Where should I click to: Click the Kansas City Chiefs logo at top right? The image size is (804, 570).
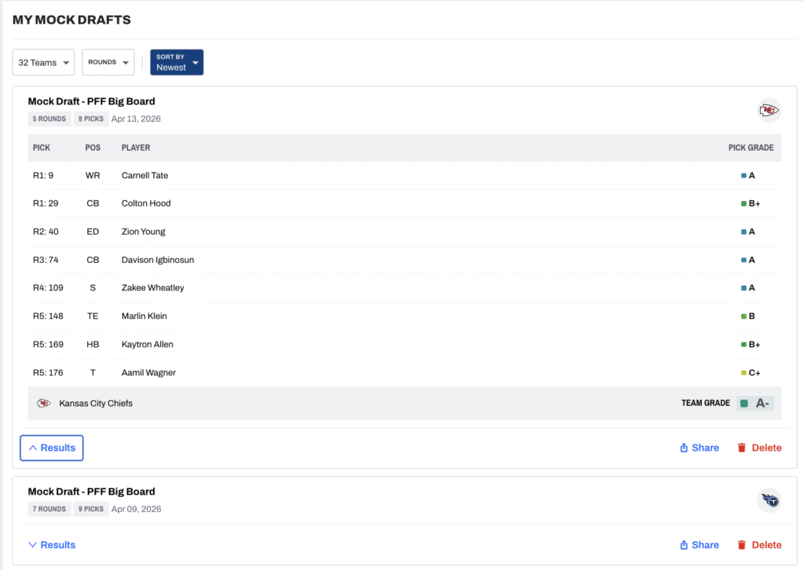(769, 110)
